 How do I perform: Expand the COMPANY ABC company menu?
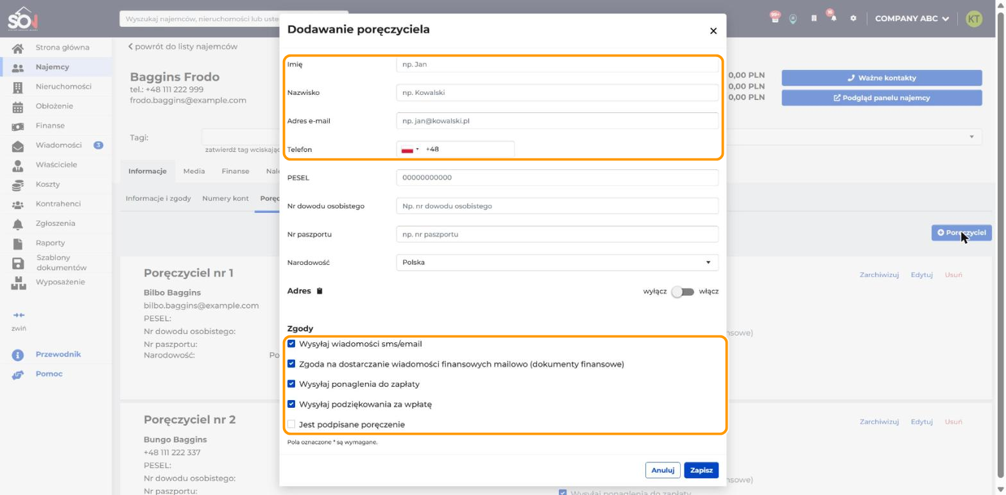click(x=912, y=19)
